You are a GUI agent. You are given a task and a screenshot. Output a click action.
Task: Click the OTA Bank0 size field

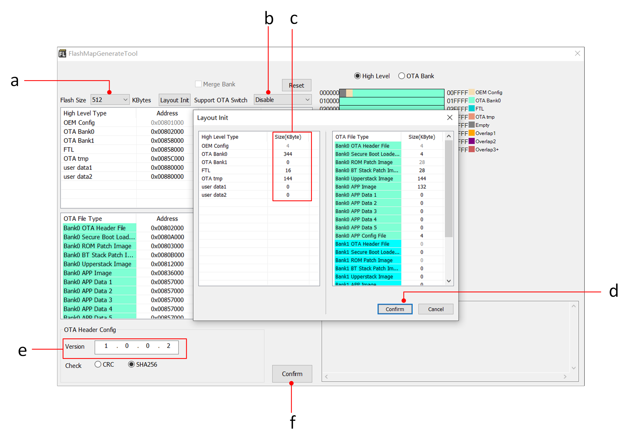(288, 154)
